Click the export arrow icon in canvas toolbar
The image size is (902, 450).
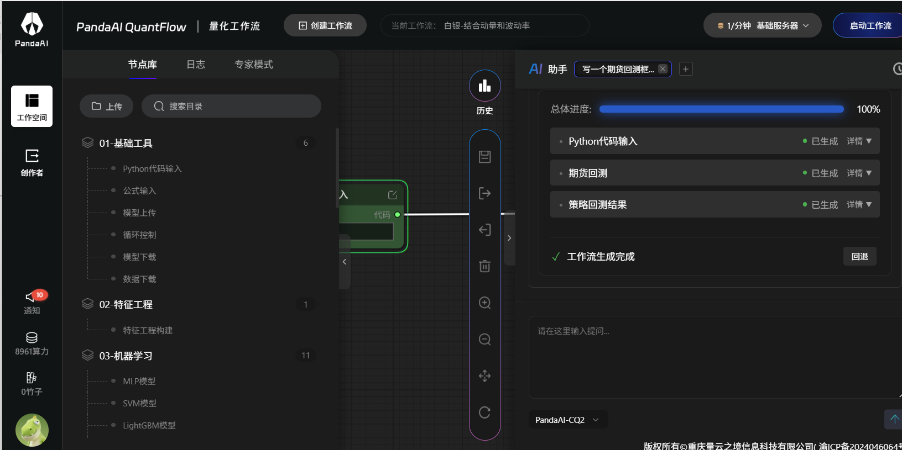(485, 193)
